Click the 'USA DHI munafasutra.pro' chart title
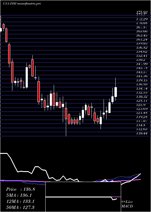This screenshot has height=212, width=151. click(22, 4)
